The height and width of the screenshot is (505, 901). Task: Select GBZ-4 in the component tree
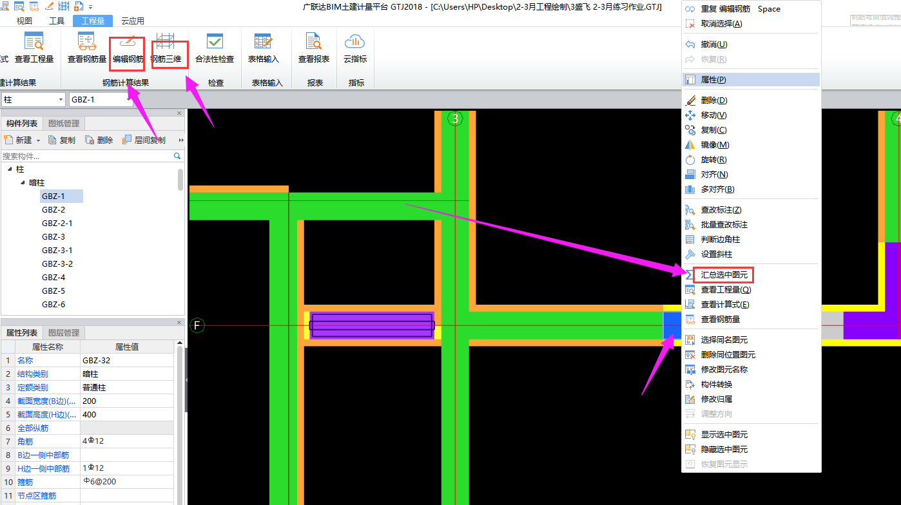(x=53, y=278)
